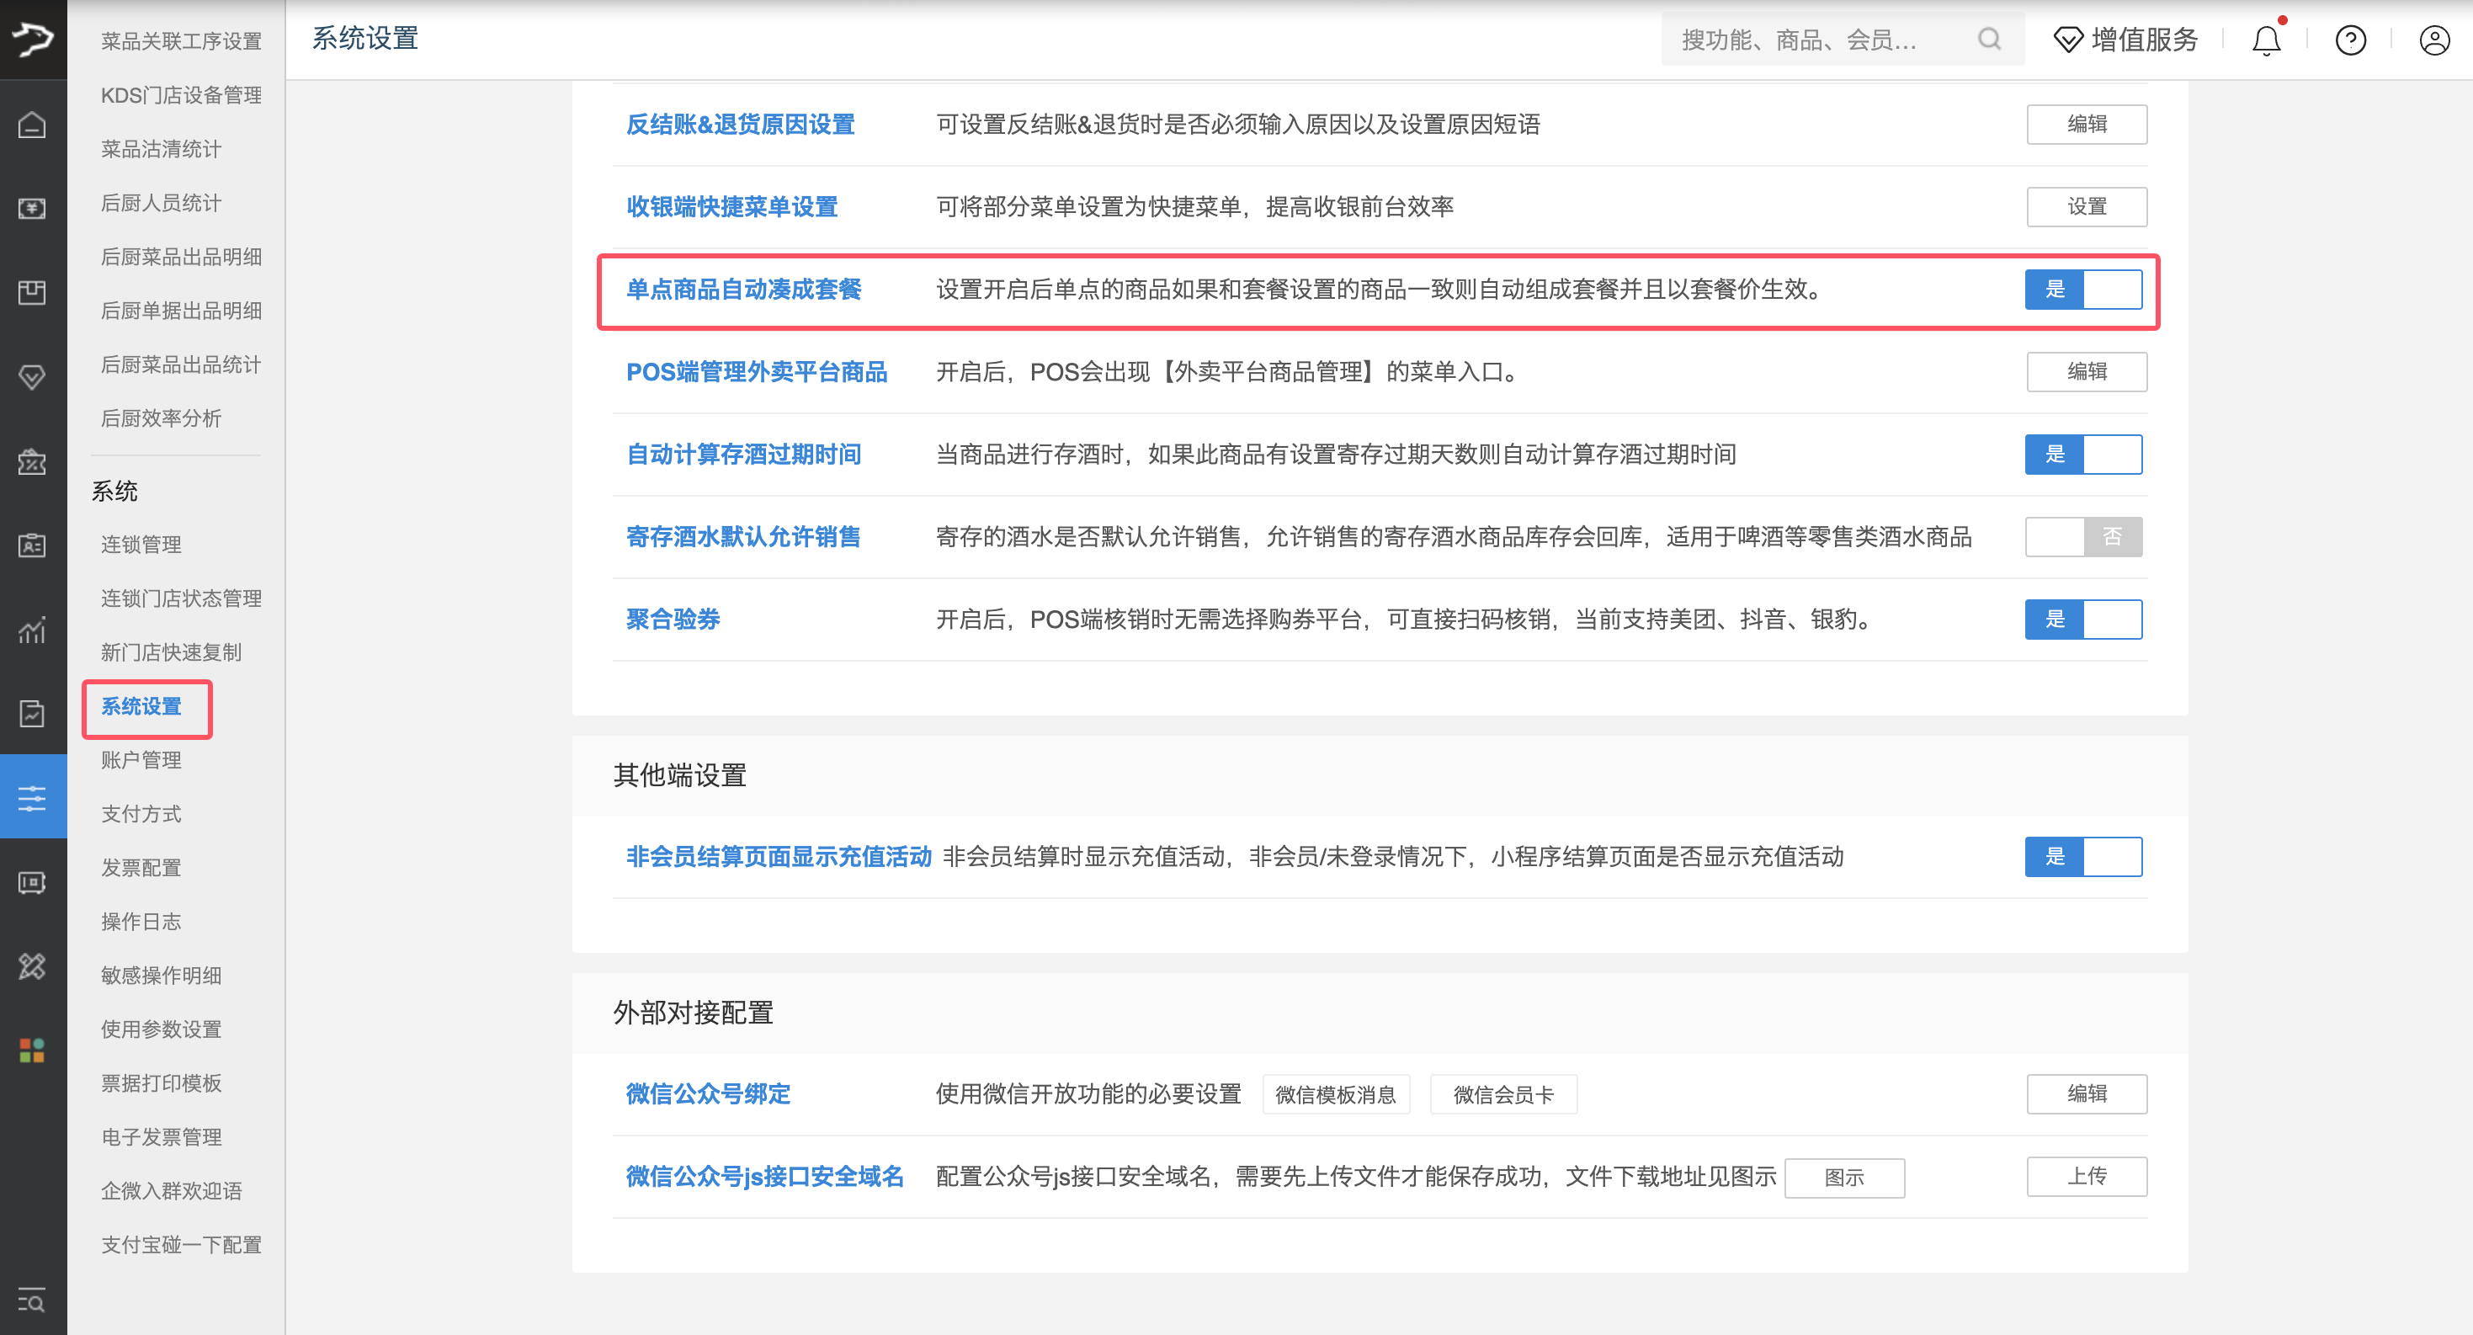Open 反结账&退货原因设置 link
Screen dimensions: 2473x1335
[740, 125]
